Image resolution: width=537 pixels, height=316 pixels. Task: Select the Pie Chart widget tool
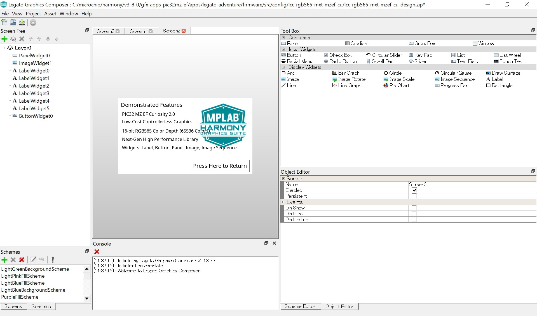(397, 85)
